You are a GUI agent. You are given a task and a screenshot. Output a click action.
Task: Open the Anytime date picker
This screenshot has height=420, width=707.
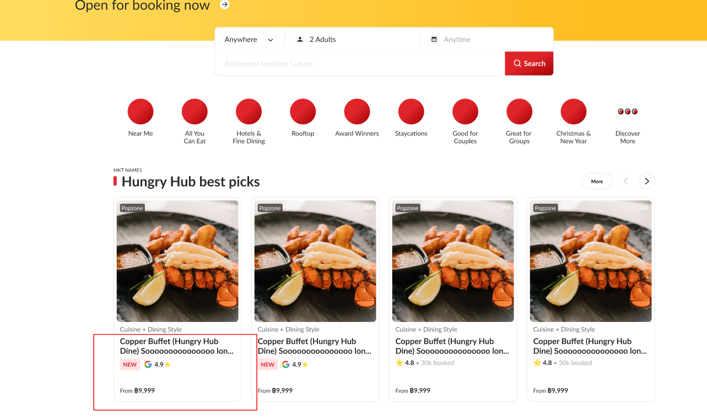tap(457, 40)
